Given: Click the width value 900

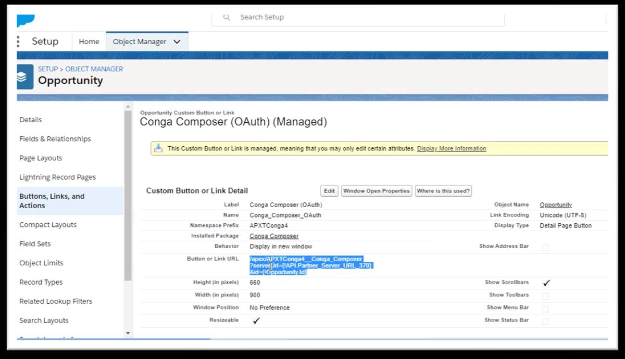Looking at the screenshot, I should point(255,295).
